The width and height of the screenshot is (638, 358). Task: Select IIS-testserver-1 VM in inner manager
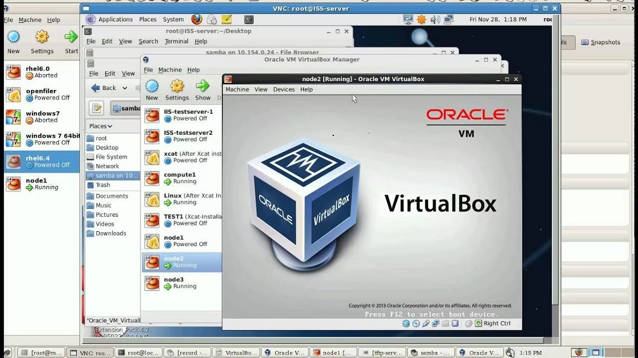[182, 115]
